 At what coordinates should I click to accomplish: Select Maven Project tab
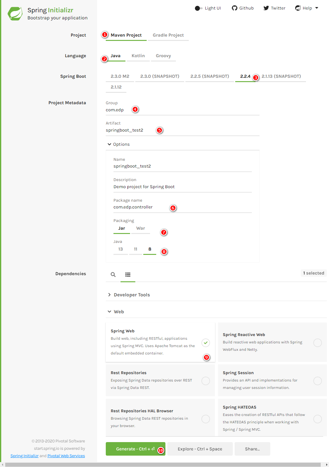[126, 35]
